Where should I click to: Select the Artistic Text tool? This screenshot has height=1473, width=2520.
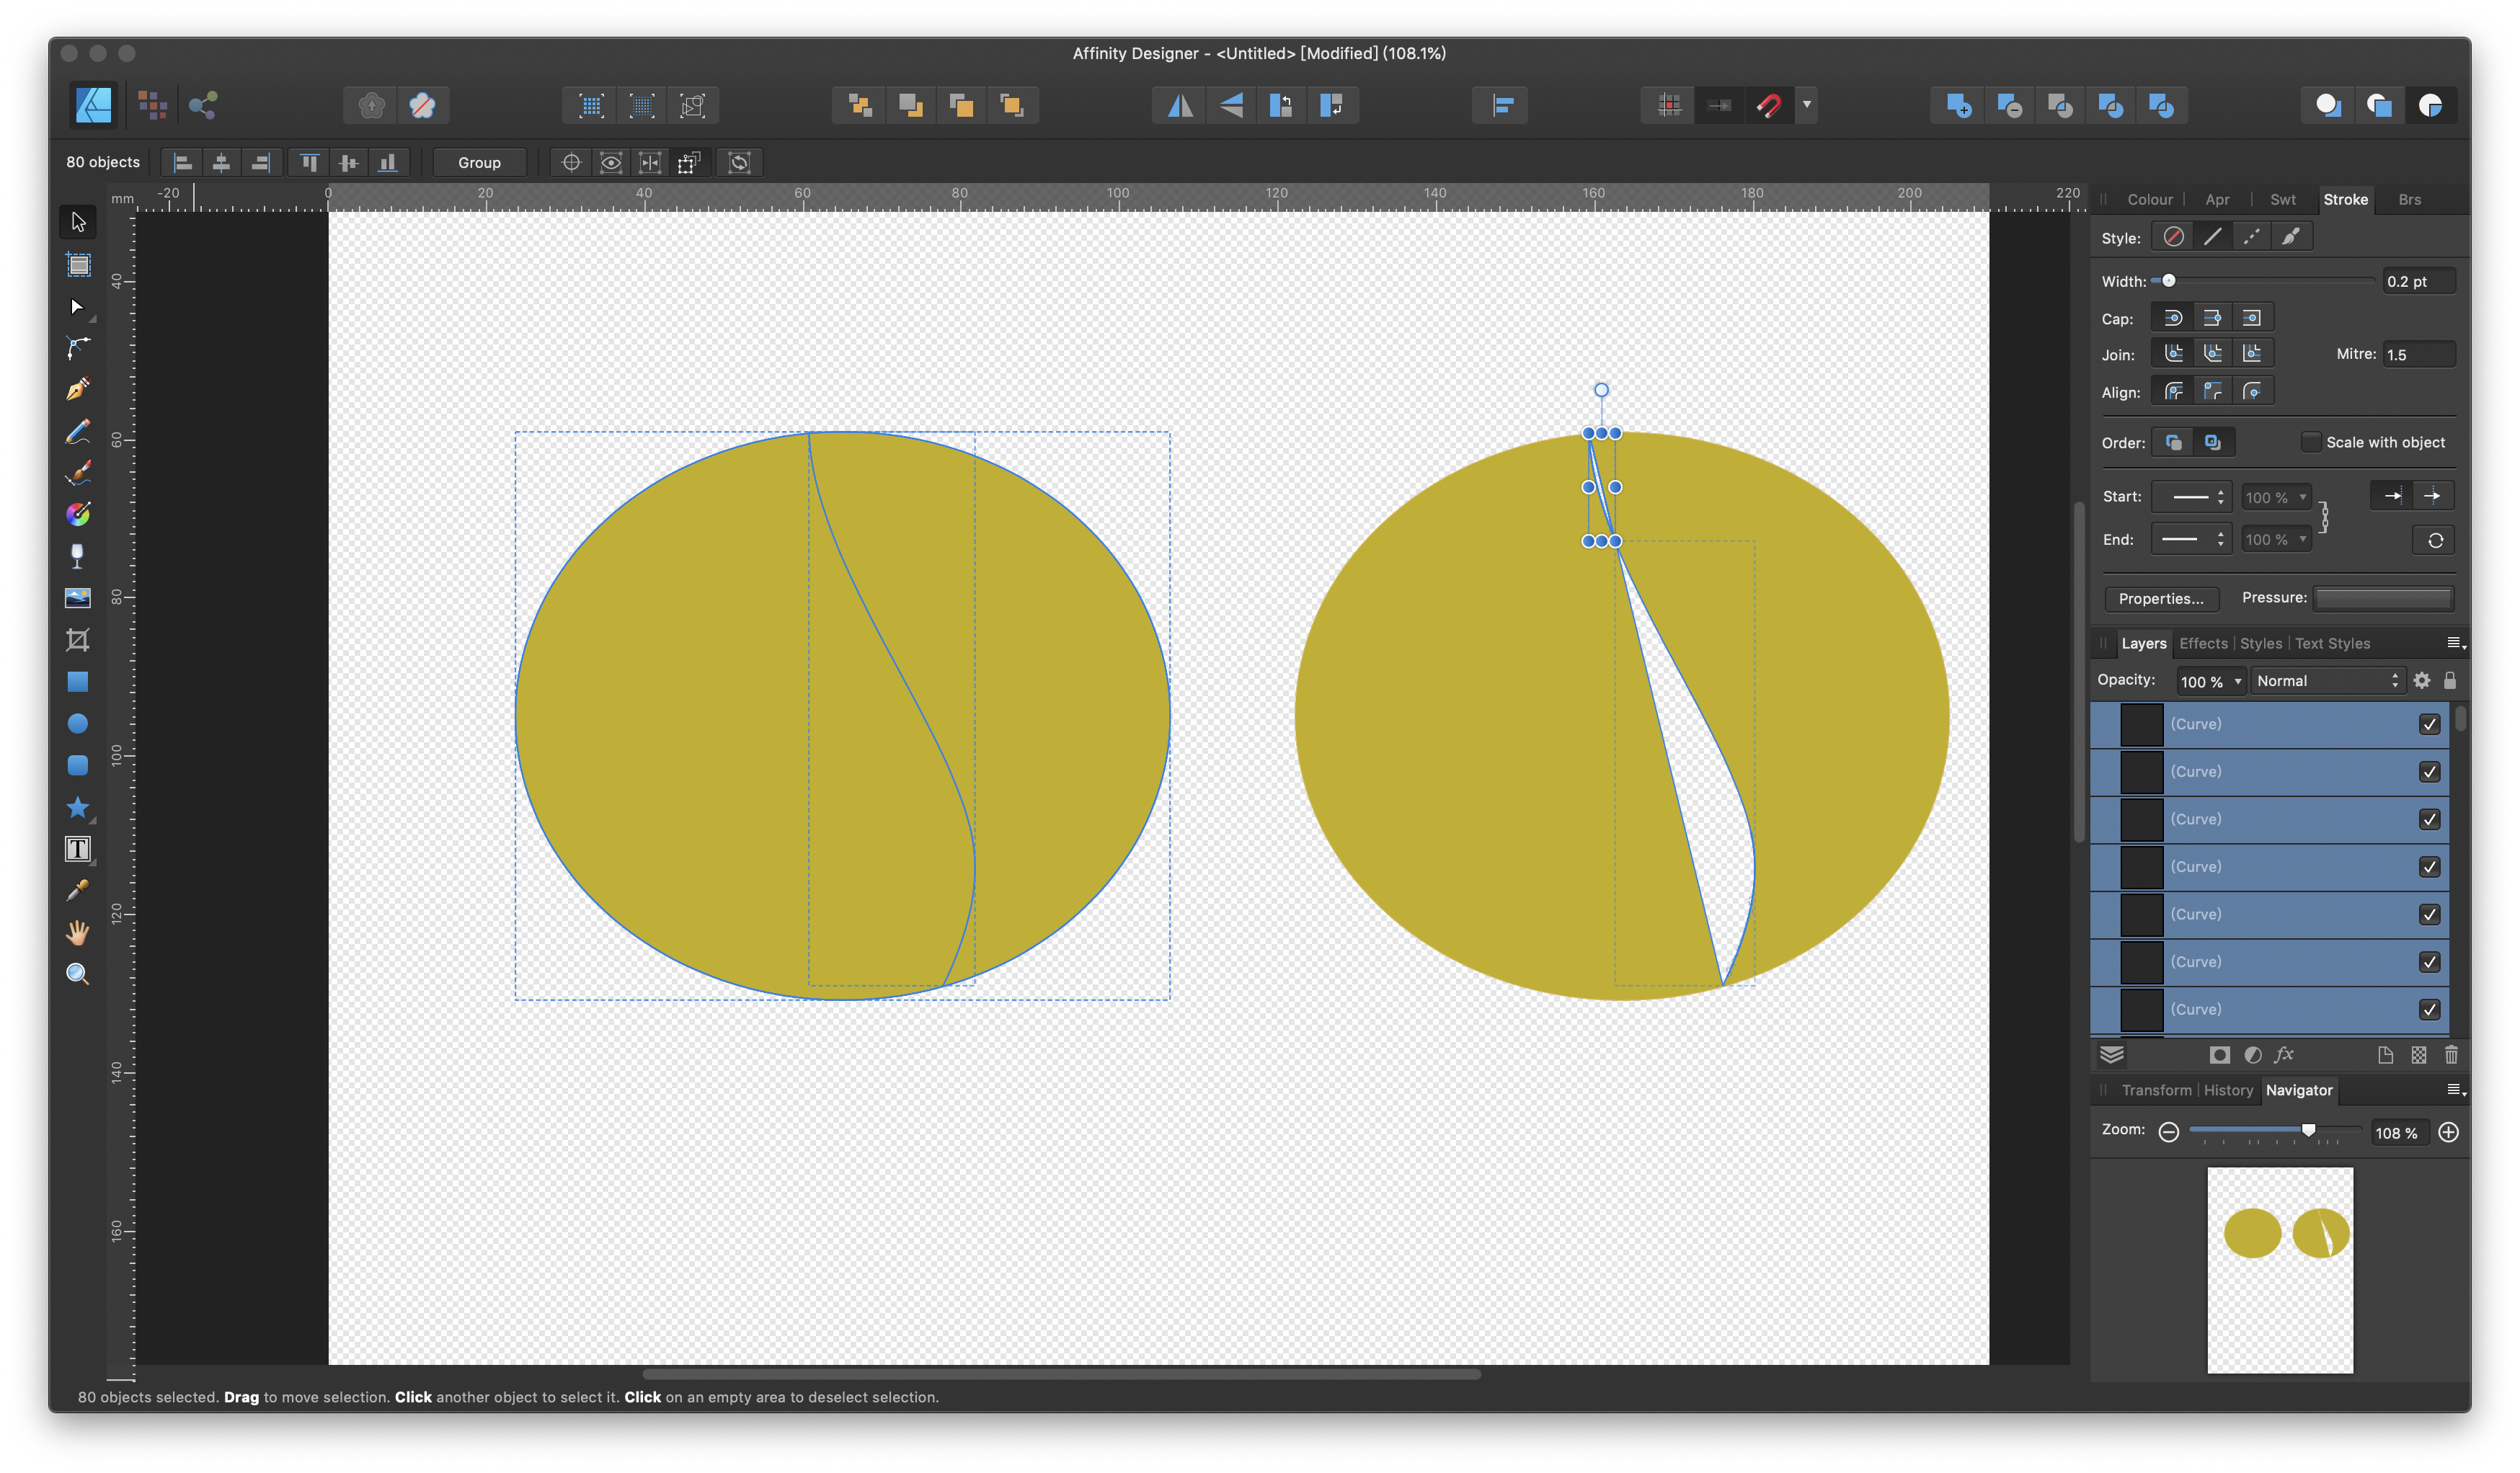[x=78, y=849]
